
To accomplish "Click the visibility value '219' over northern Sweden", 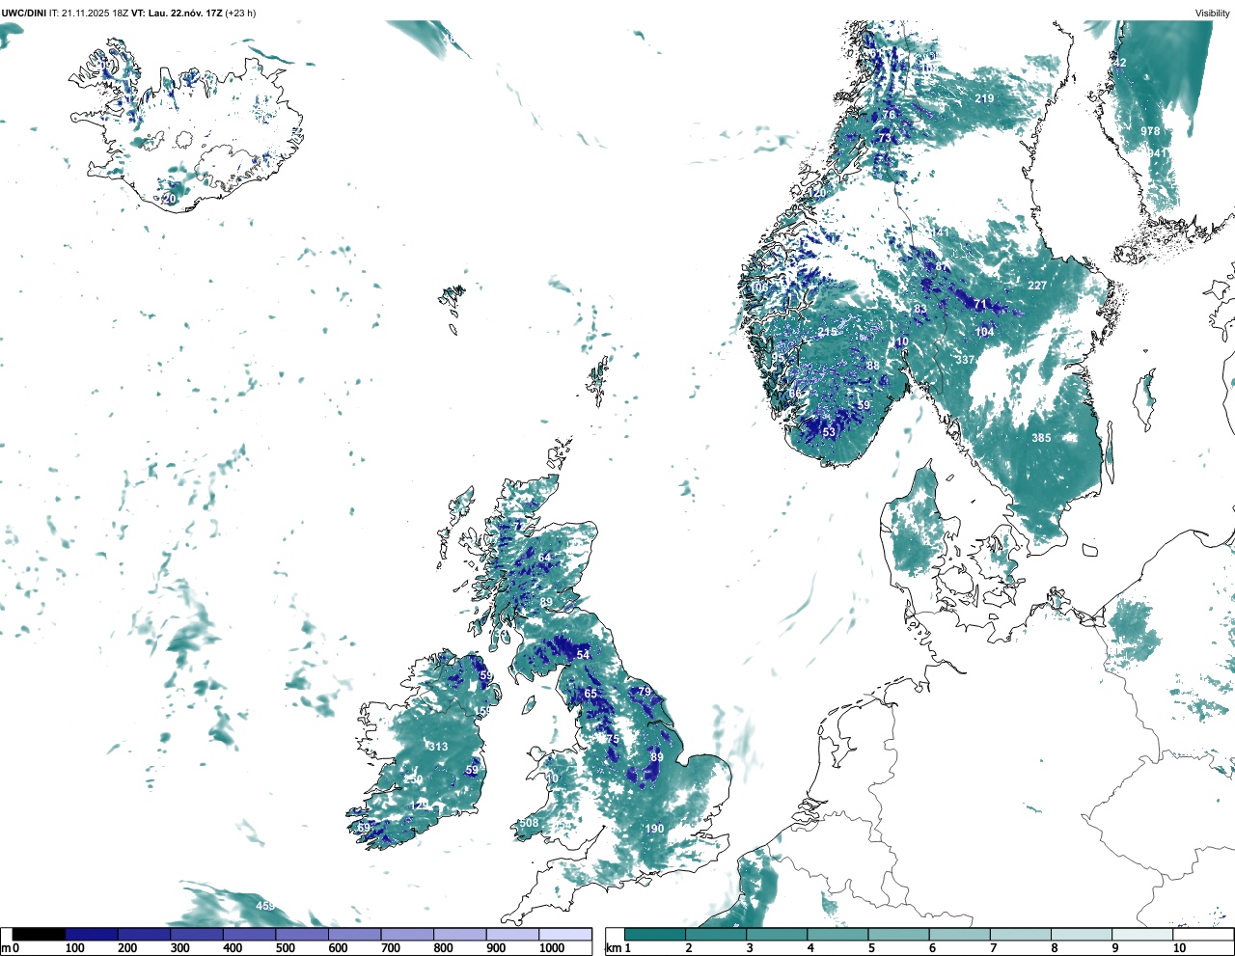I will tap(984, 98).
